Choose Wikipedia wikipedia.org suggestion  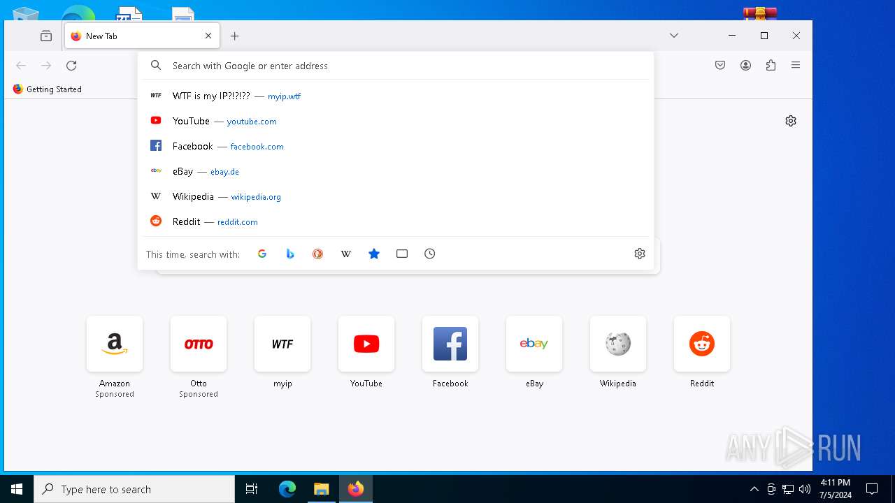[x=396, y=196]
